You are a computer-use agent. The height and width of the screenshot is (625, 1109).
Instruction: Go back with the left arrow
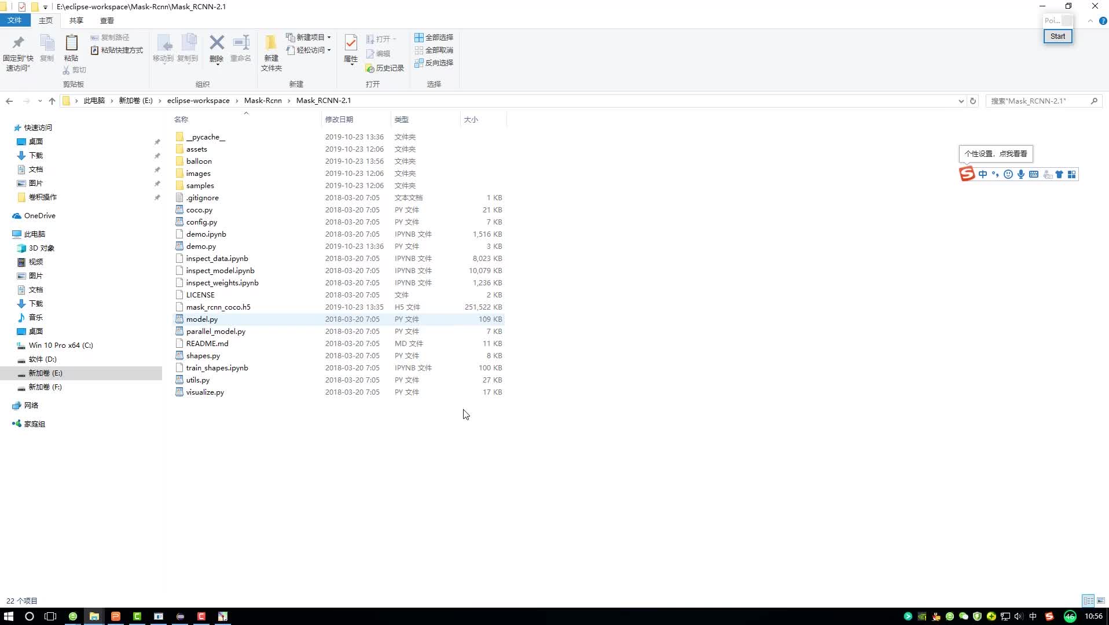pyautogui.click(x=9, y=101)
